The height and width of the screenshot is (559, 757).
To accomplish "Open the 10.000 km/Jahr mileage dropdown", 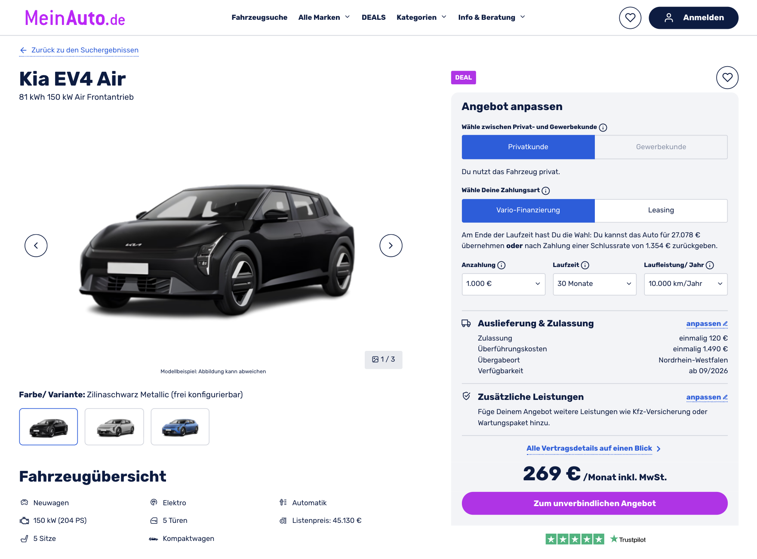I will click(x=686, y=284).
